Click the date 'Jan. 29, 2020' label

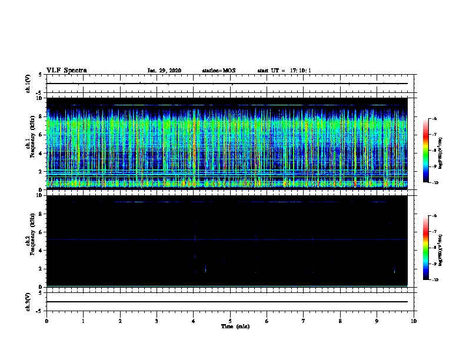click(x=164, y=71)
